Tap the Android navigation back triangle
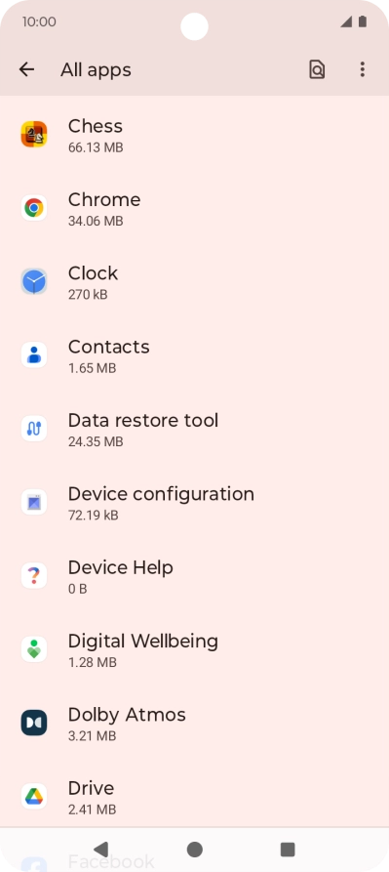 tap(101, 850)
